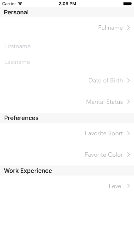Tap the Wi-Fi status icon
The image size is (134, 238).
(20, 4)
